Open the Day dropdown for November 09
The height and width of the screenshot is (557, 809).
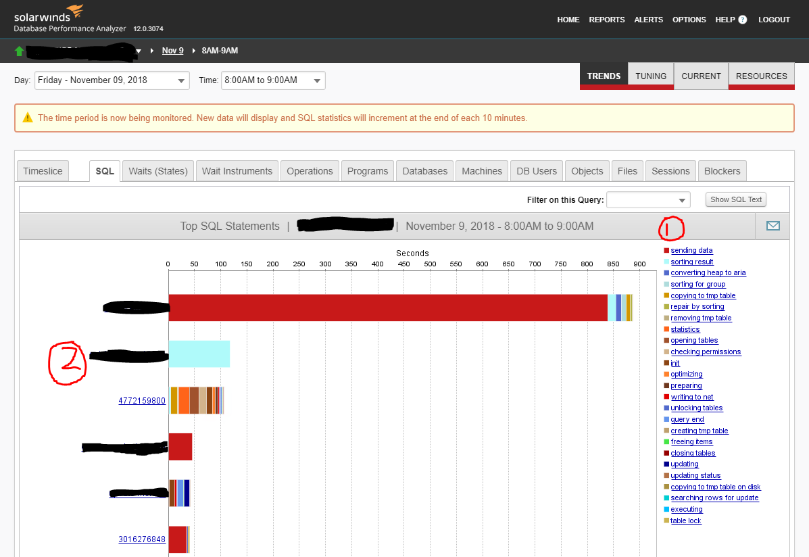click(112, 80)
